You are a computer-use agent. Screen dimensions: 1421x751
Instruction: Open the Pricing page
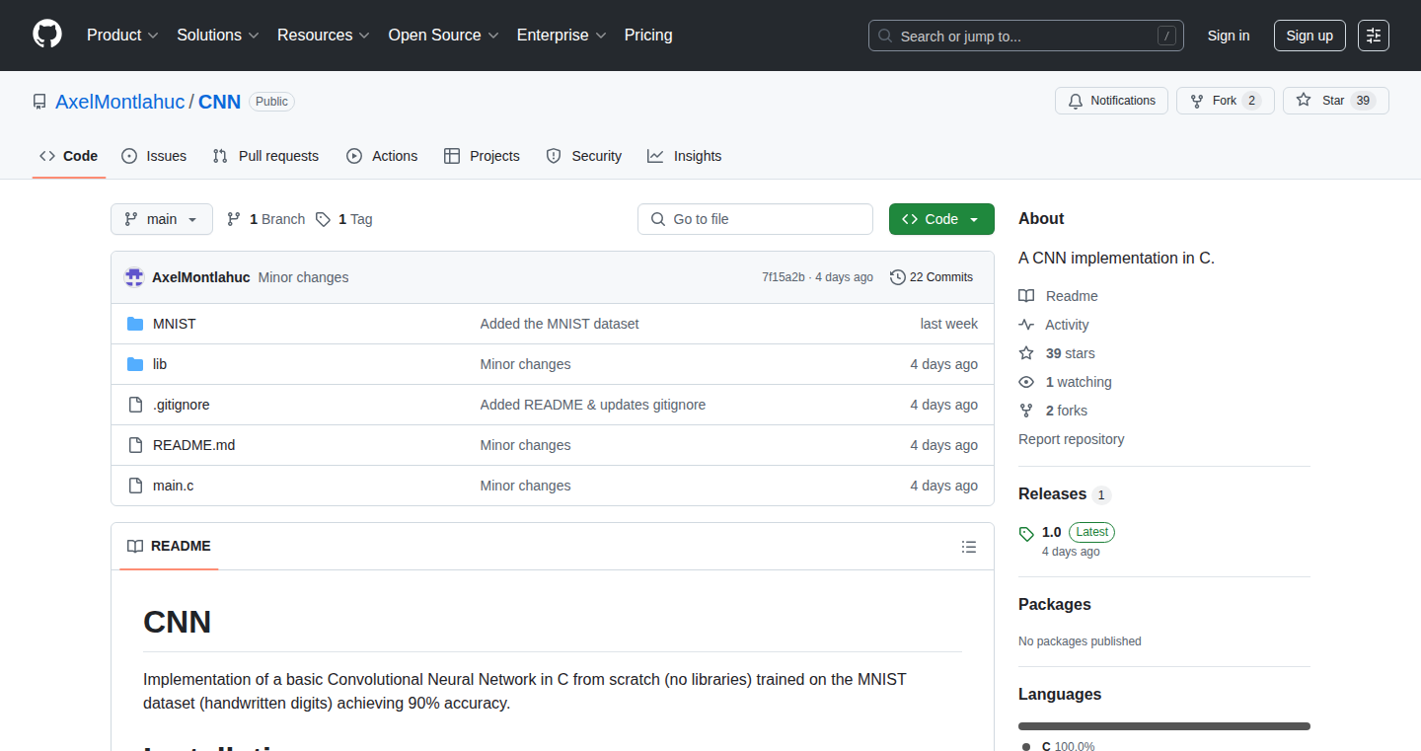(648, 36)
